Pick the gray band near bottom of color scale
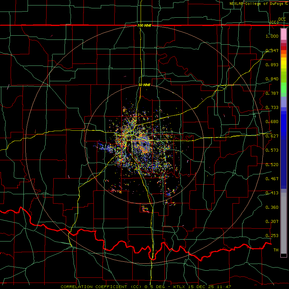This screenshot has height=289, width=289. [x=284, y=223]
